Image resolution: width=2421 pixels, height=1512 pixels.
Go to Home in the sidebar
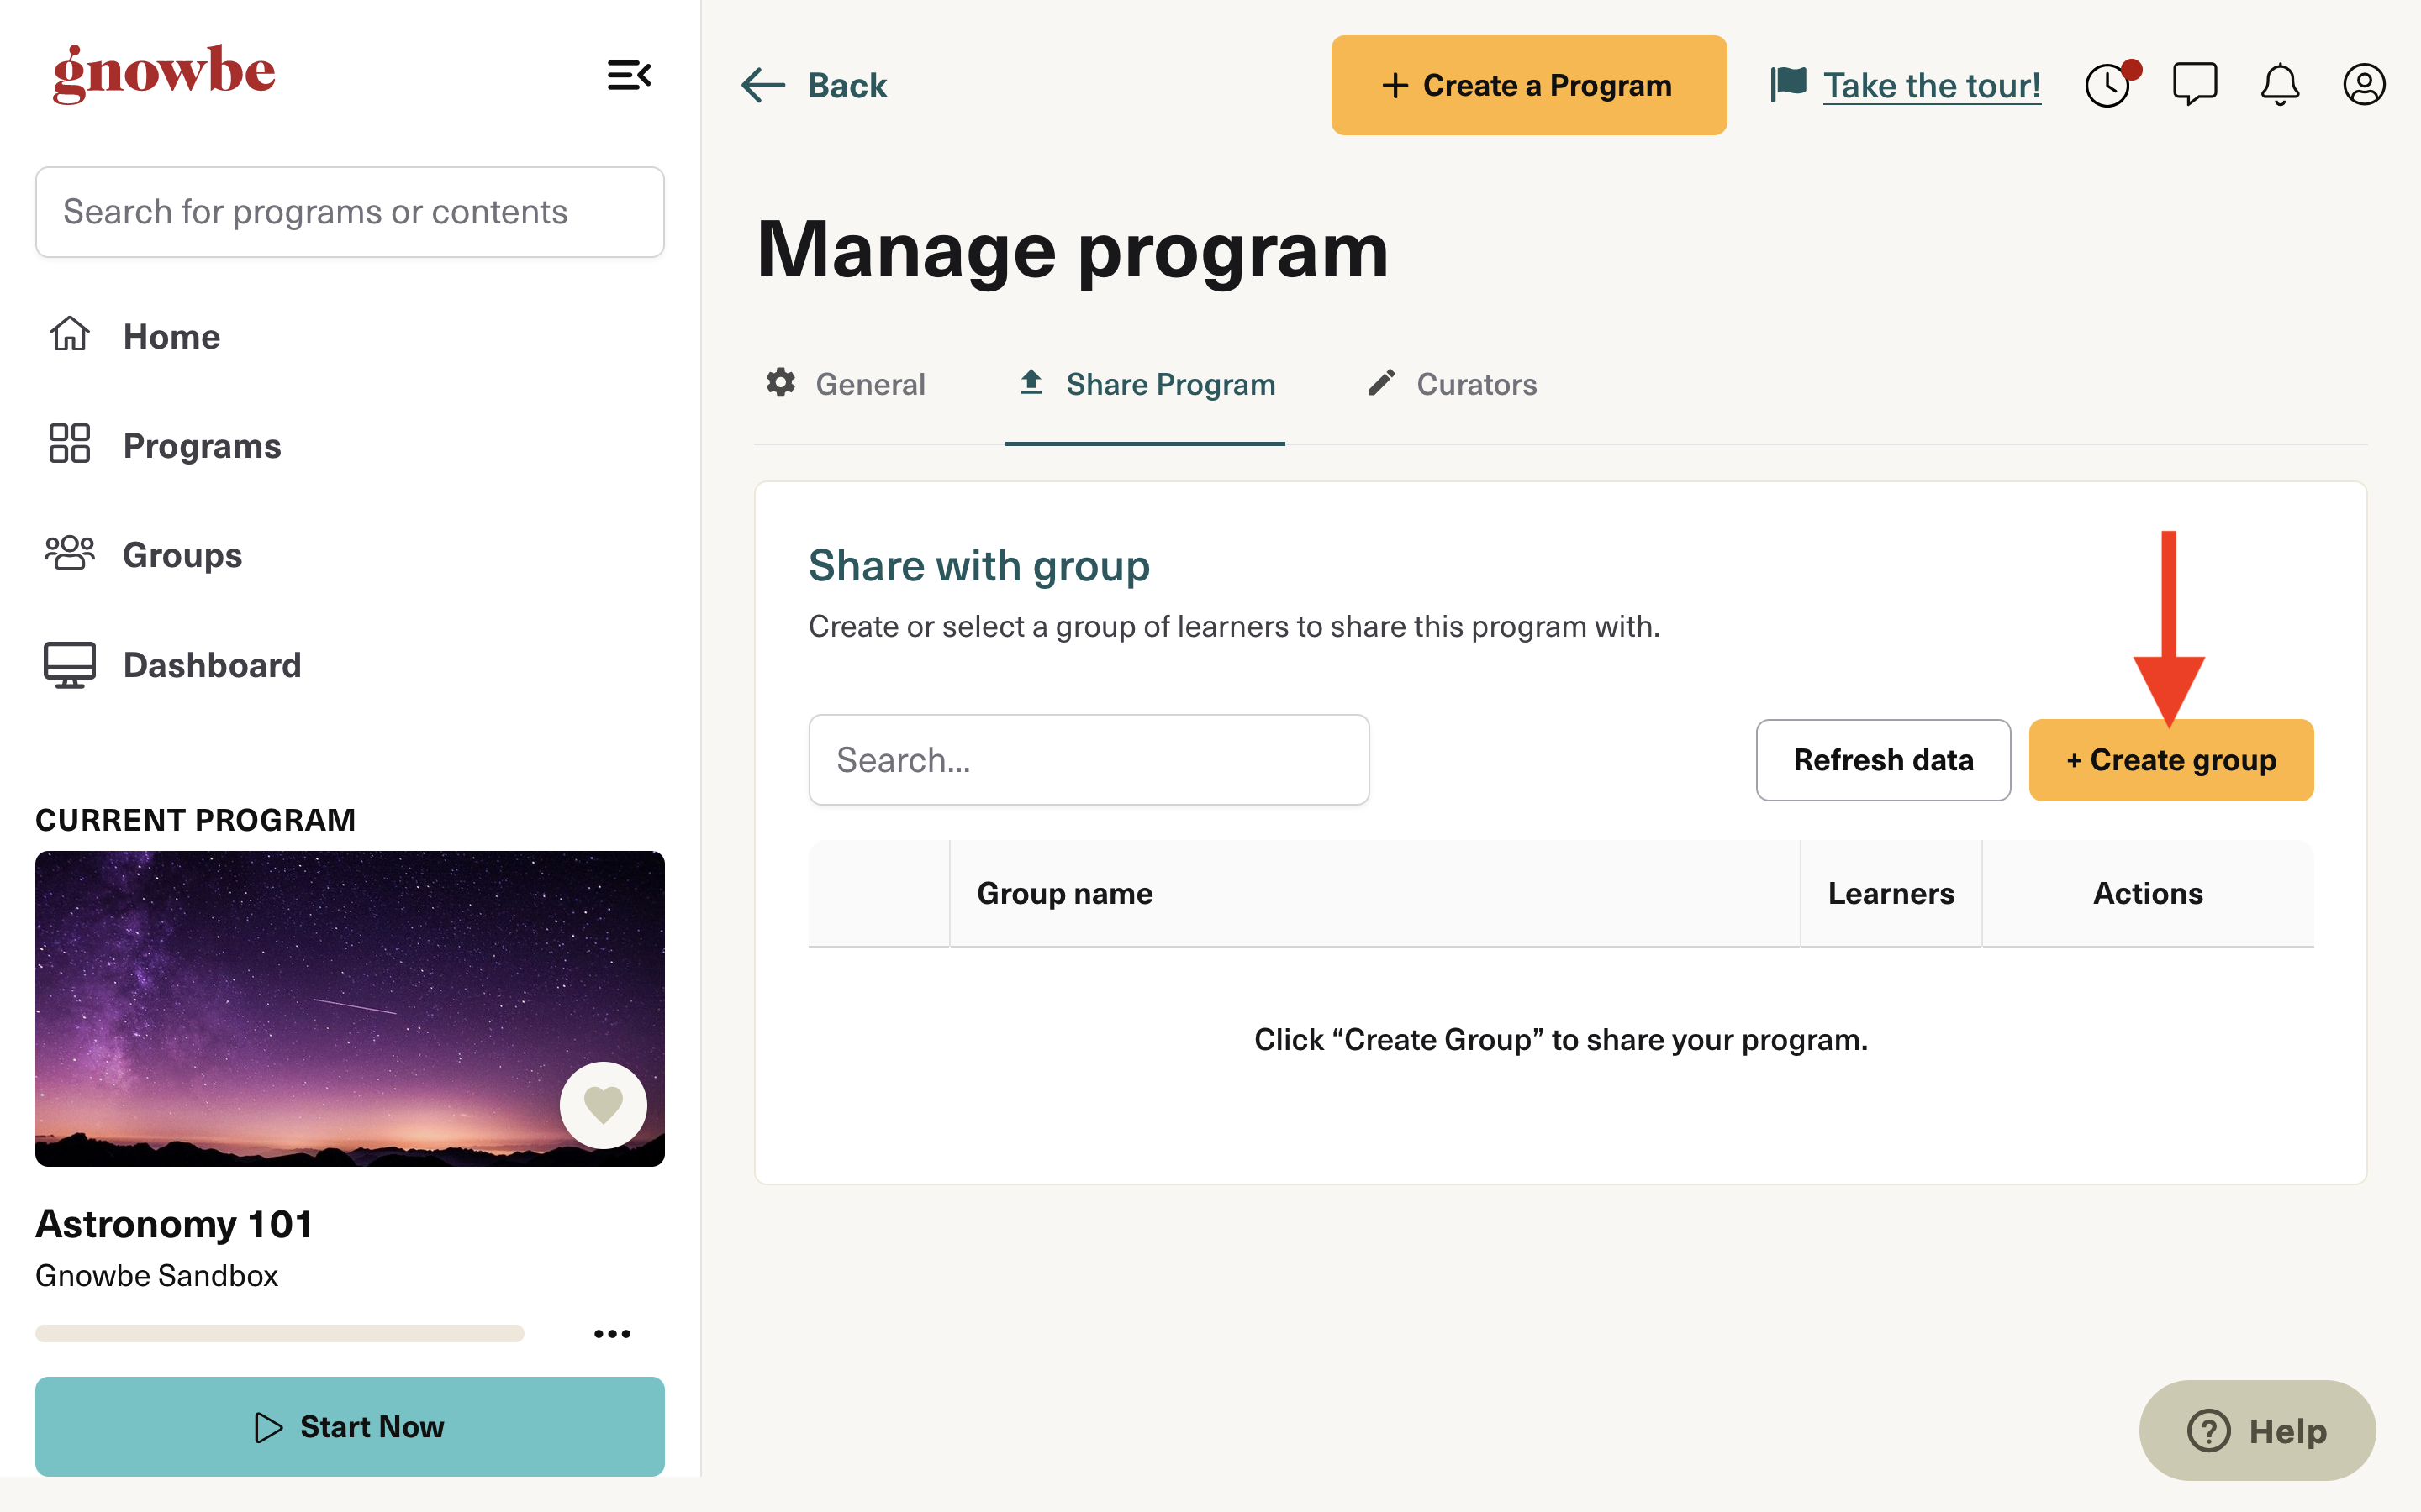[x=135, y=336]
